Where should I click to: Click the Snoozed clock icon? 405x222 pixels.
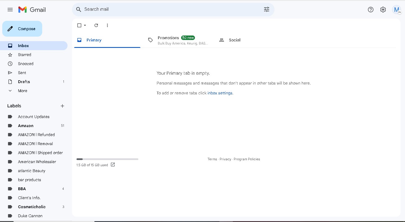click(10, 64)
